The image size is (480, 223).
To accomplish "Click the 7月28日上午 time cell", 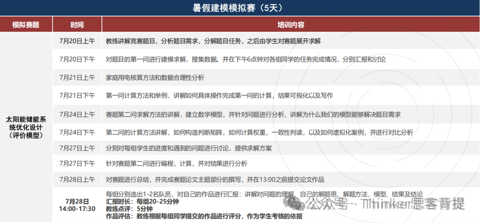I will coord(77,179).
